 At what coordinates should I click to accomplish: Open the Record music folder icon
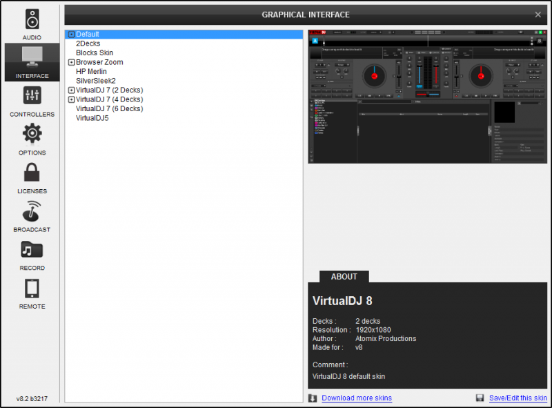[32, 249]
